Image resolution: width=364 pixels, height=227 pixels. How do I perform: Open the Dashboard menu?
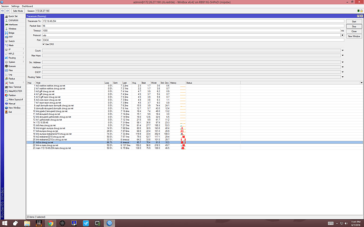[x=27, y=6]
